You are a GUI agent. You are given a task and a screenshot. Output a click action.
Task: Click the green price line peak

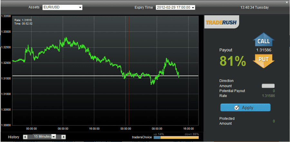66,38
